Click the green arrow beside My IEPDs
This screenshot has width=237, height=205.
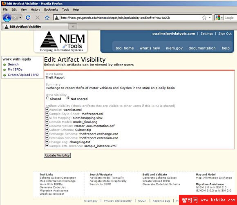[4, 70]
